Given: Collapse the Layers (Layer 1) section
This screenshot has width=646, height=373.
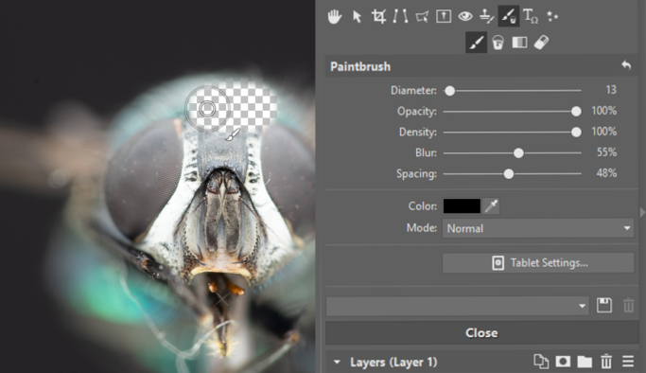Looking at the screenshot, I should click(337, 363).
